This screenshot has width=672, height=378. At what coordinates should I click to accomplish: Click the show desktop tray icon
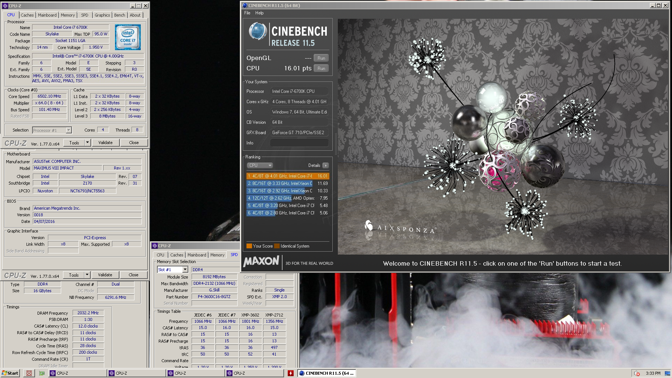pos(667,373)
